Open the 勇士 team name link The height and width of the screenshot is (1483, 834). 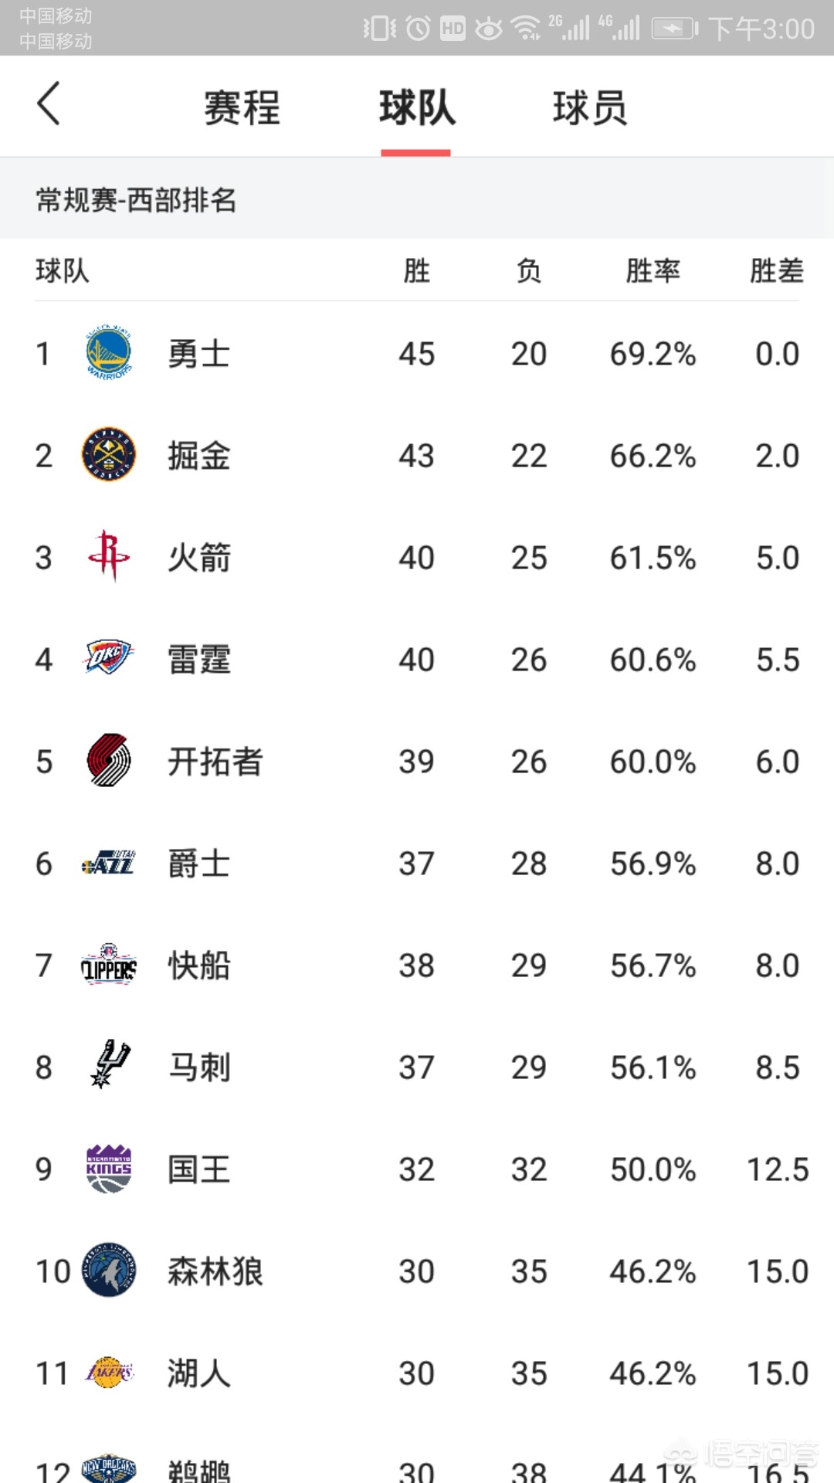click(199, 354)
